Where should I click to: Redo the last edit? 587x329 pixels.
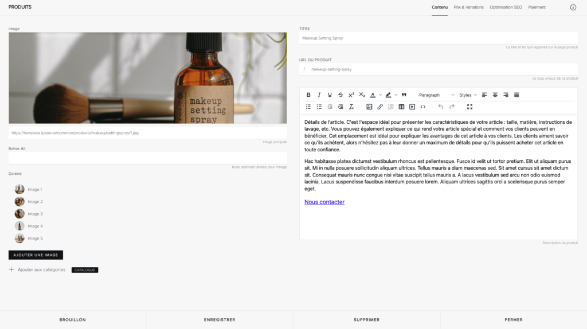(x=452, y=107)
